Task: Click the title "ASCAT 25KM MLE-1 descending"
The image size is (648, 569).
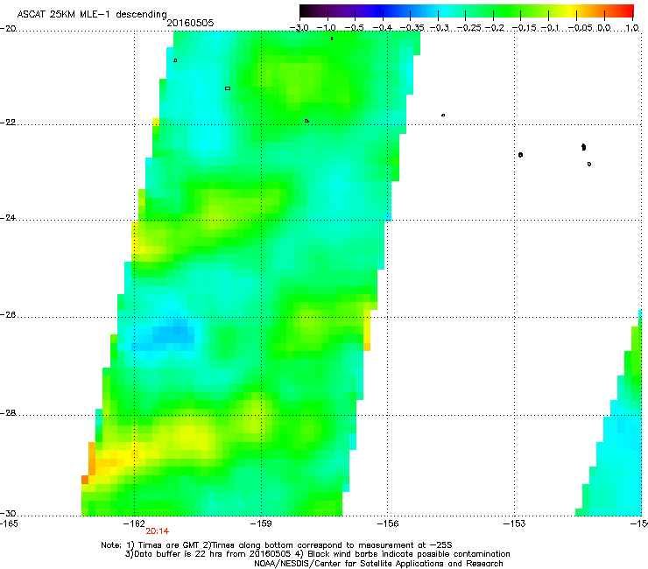Action: pos(92,15)
